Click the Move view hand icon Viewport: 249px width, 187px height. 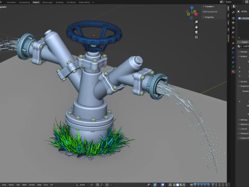(x=196, y=27)
